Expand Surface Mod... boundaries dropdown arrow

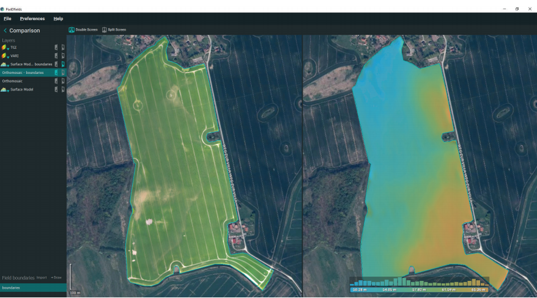pos(9,65)
